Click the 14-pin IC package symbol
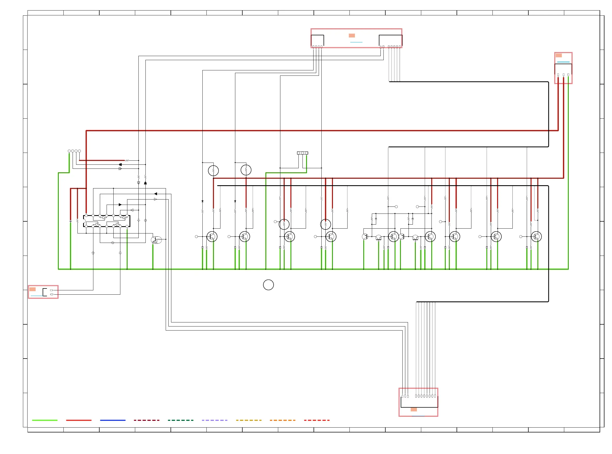Screen dimensions: 612x454 [106, 221]
